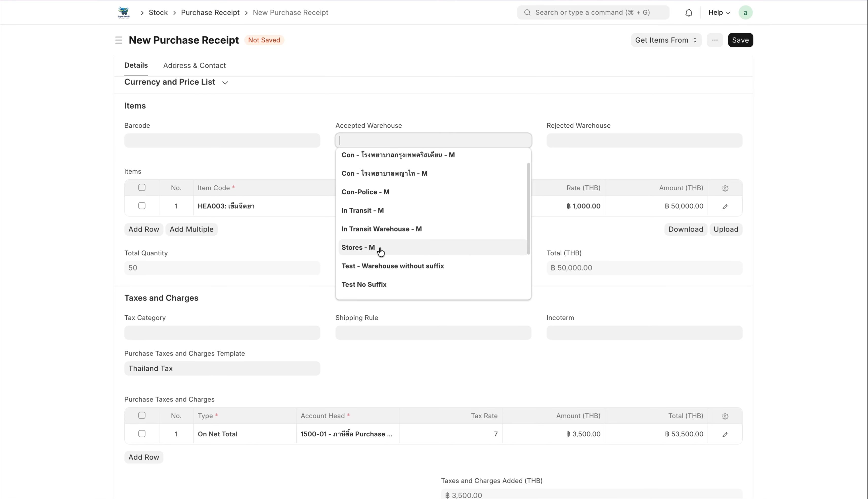Click the ฿ 53,500.00 total cell
Screen dimensions: 868x499
656,434
